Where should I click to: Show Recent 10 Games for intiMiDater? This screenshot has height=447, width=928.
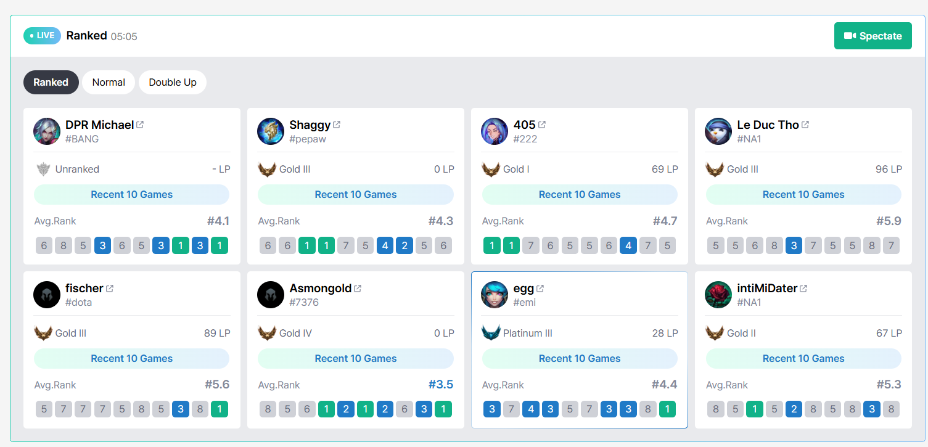[x=803, y=358]
